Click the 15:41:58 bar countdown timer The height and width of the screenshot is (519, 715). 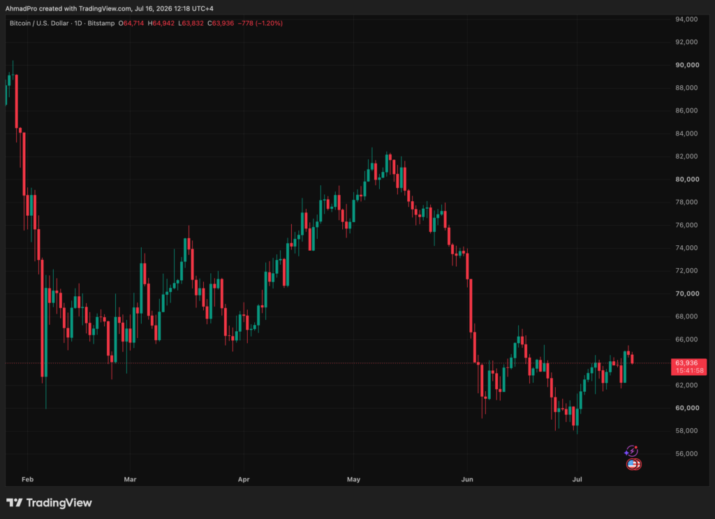(x=689, y=371)
